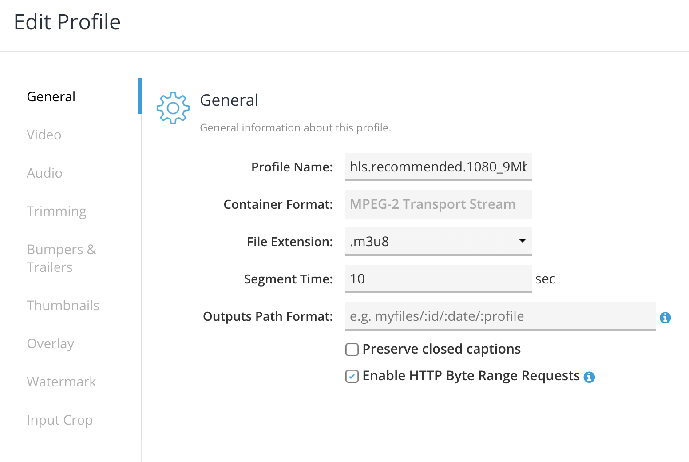Show the Thumbnails section

pos(63,305)
